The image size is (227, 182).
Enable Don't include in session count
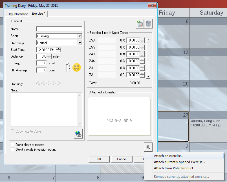(x=13, y=149)
